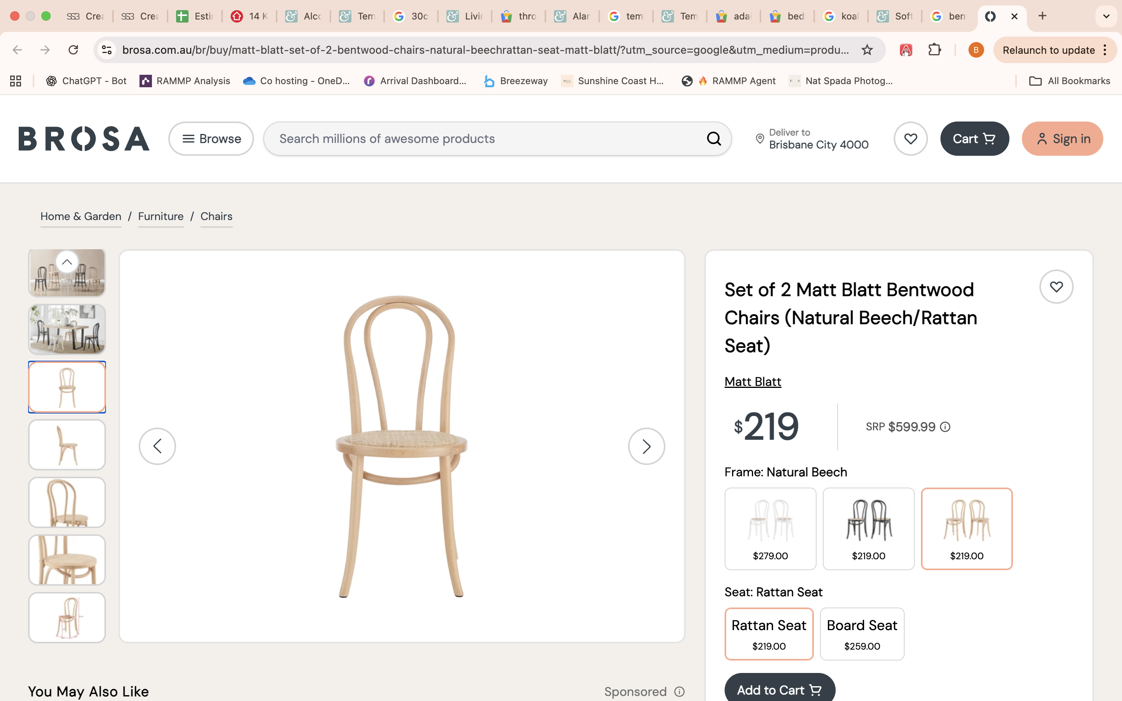
Task: Select the Board Seat option
Action: 861,633
